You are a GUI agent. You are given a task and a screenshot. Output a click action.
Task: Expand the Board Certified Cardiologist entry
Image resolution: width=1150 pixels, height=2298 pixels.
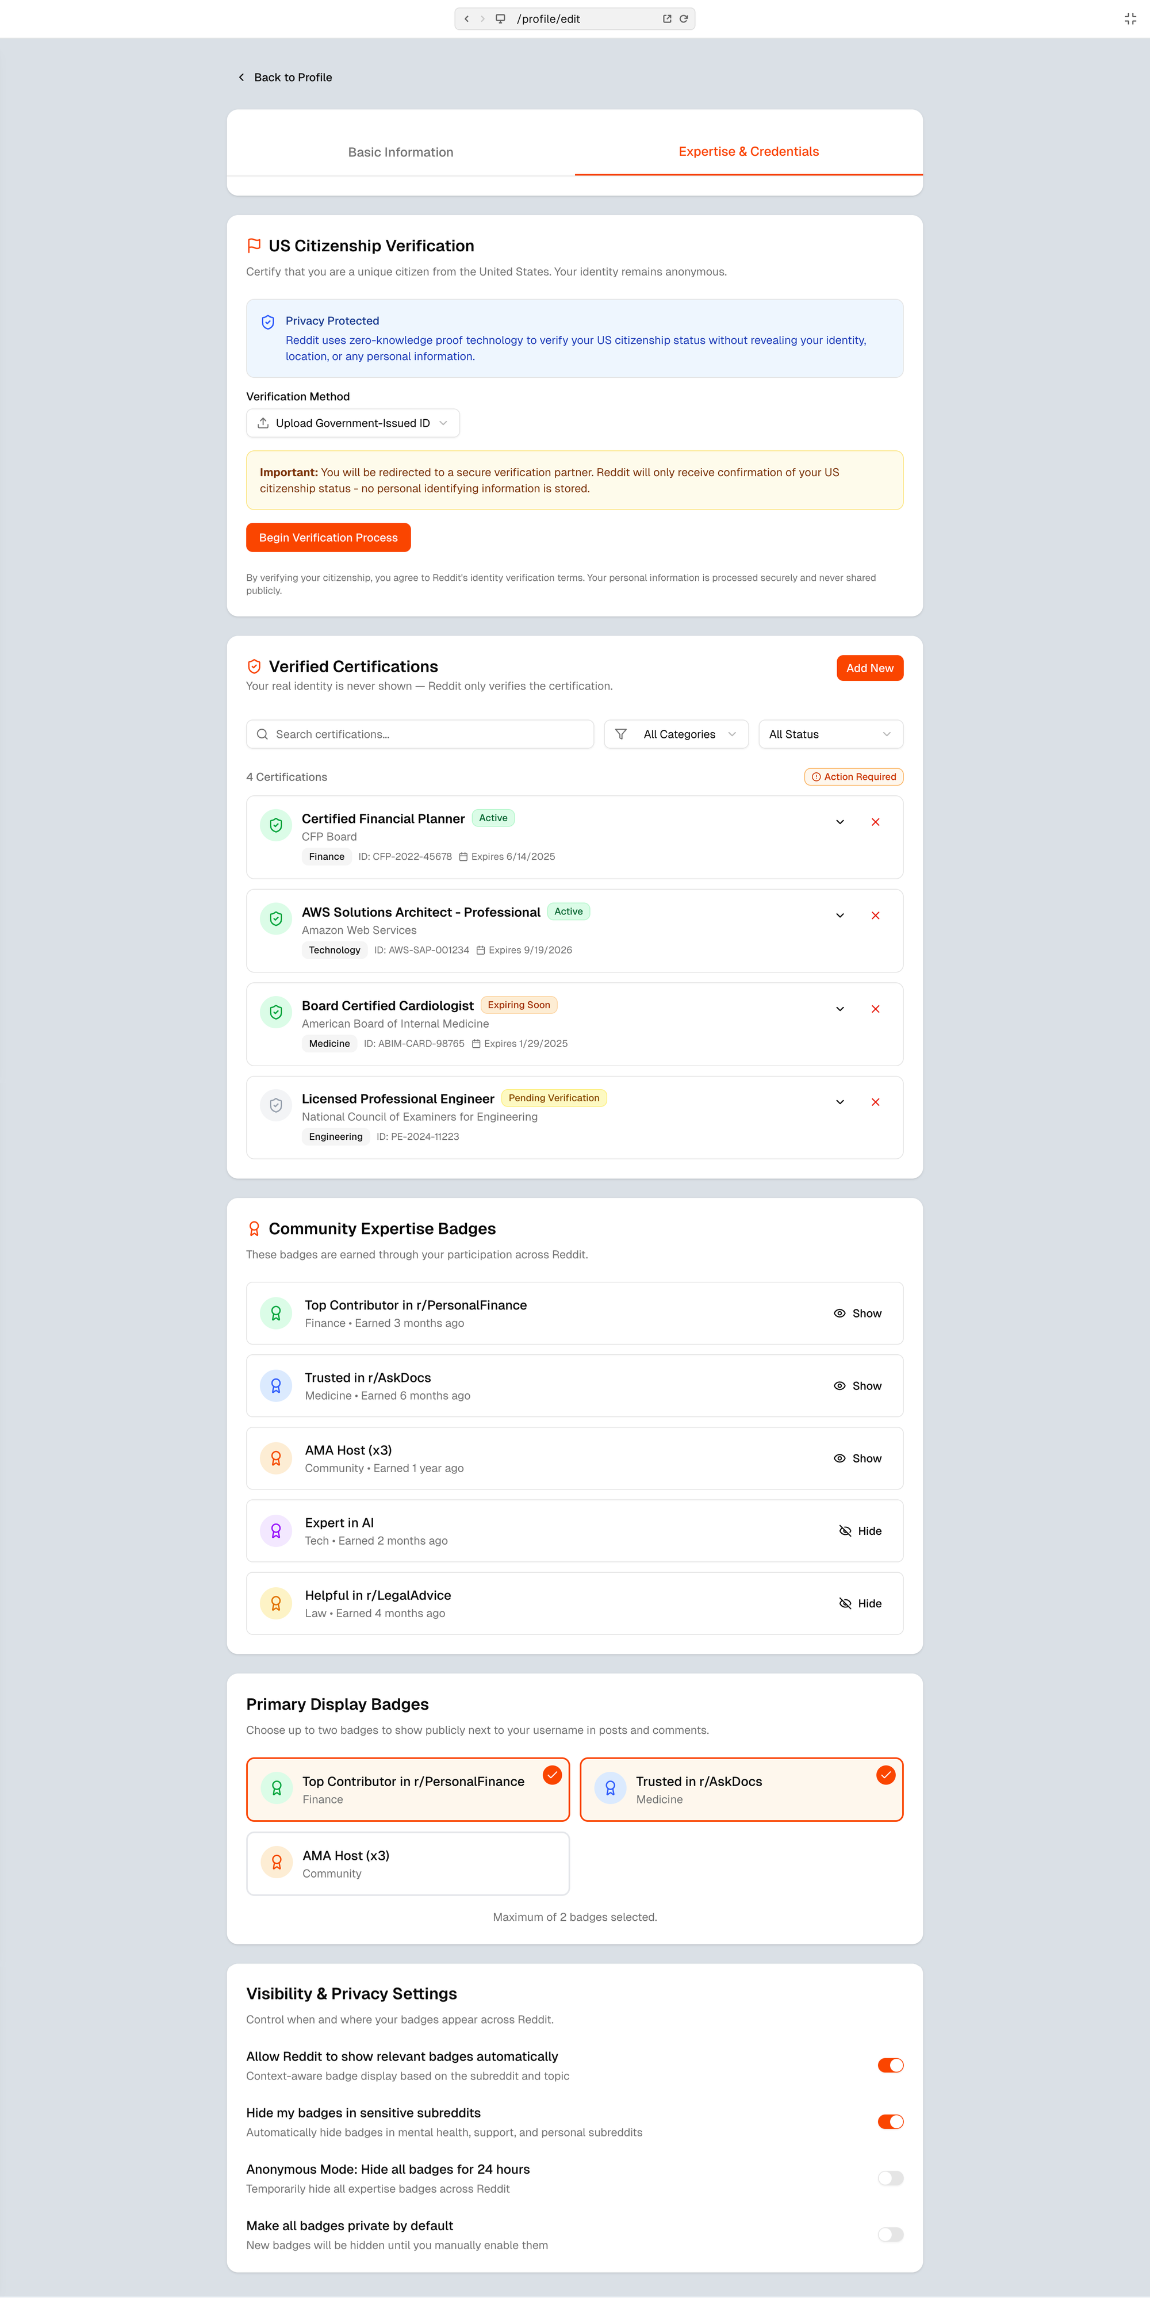(x=838, y=1008)
